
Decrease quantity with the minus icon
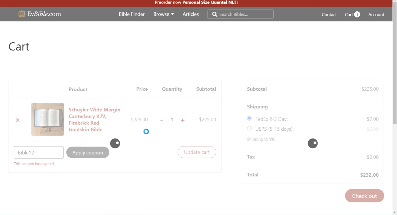click(x=161, y=120)
